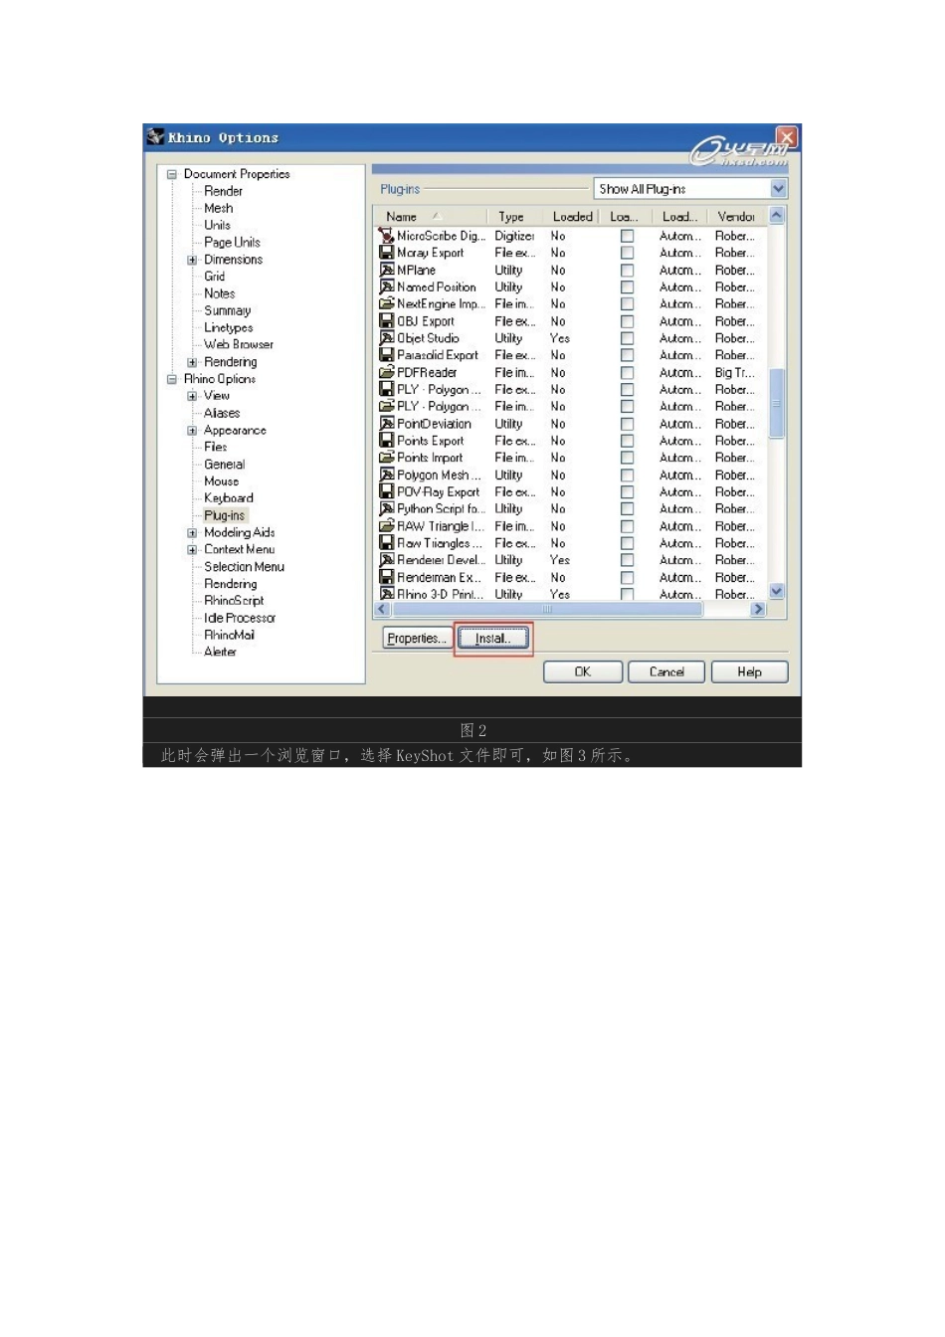Click the Properties button

[417, 639]
